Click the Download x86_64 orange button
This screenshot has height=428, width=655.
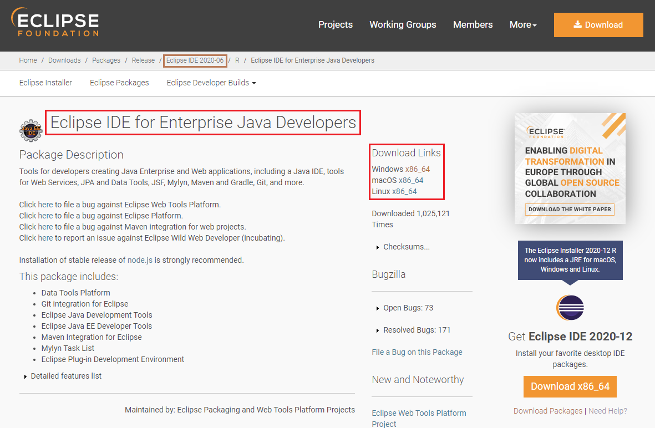pos(570,386)
